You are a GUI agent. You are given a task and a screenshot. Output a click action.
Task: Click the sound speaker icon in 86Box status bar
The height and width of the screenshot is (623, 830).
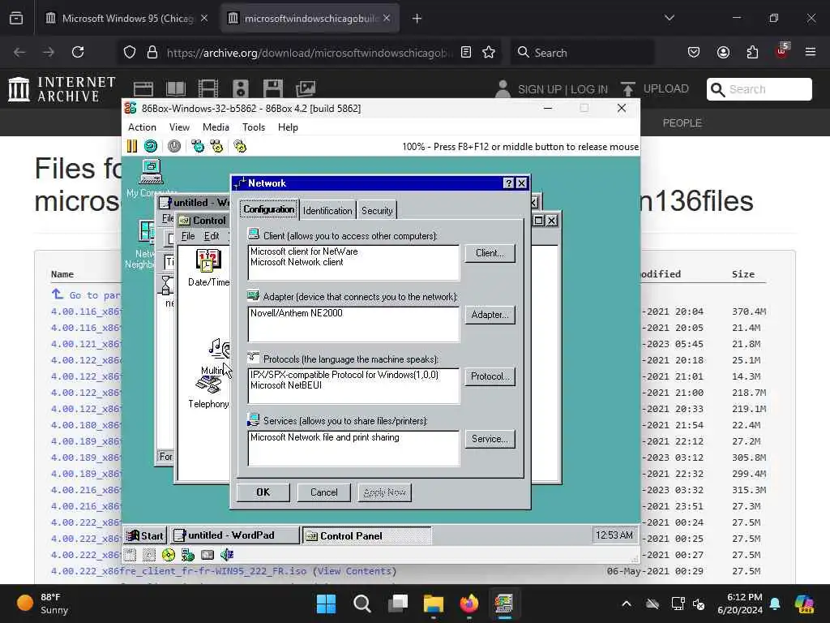pos(227,555)
